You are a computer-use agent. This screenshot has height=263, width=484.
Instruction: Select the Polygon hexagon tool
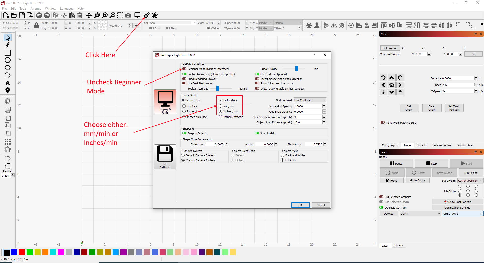(8, 68)
